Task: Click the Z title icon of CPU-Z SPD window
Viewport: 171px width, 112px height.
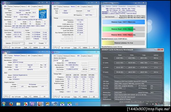Action: [53, 52]
